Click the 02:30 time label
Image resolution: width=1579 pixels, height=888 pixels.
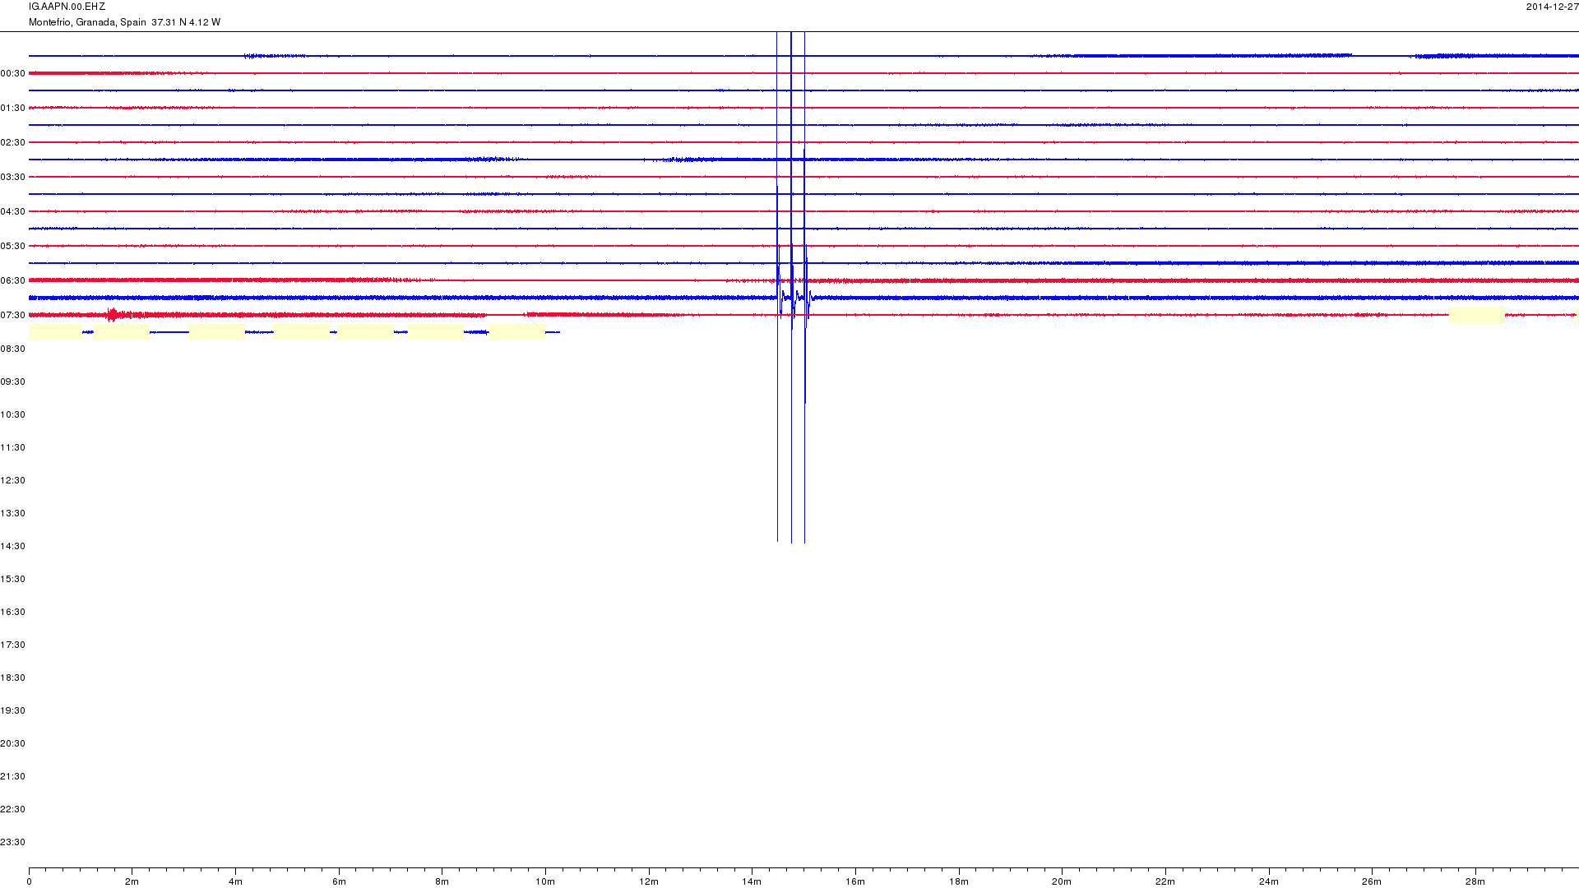point(12,142)
